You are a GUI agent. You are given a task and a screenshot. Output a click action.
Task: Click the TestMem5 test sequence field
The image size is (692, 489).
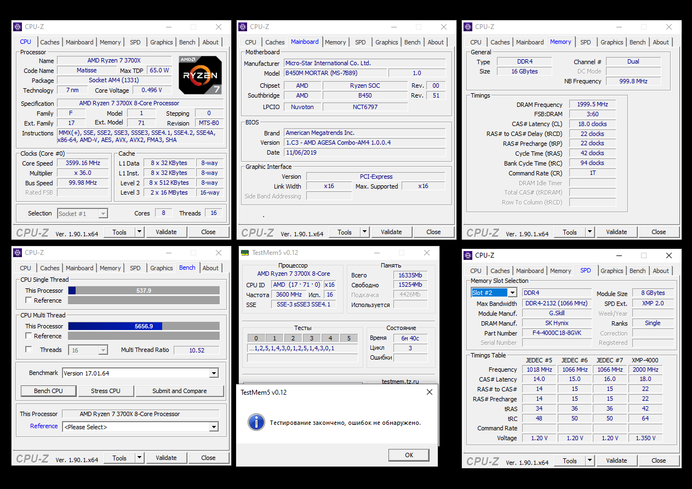tap(302, 348)
